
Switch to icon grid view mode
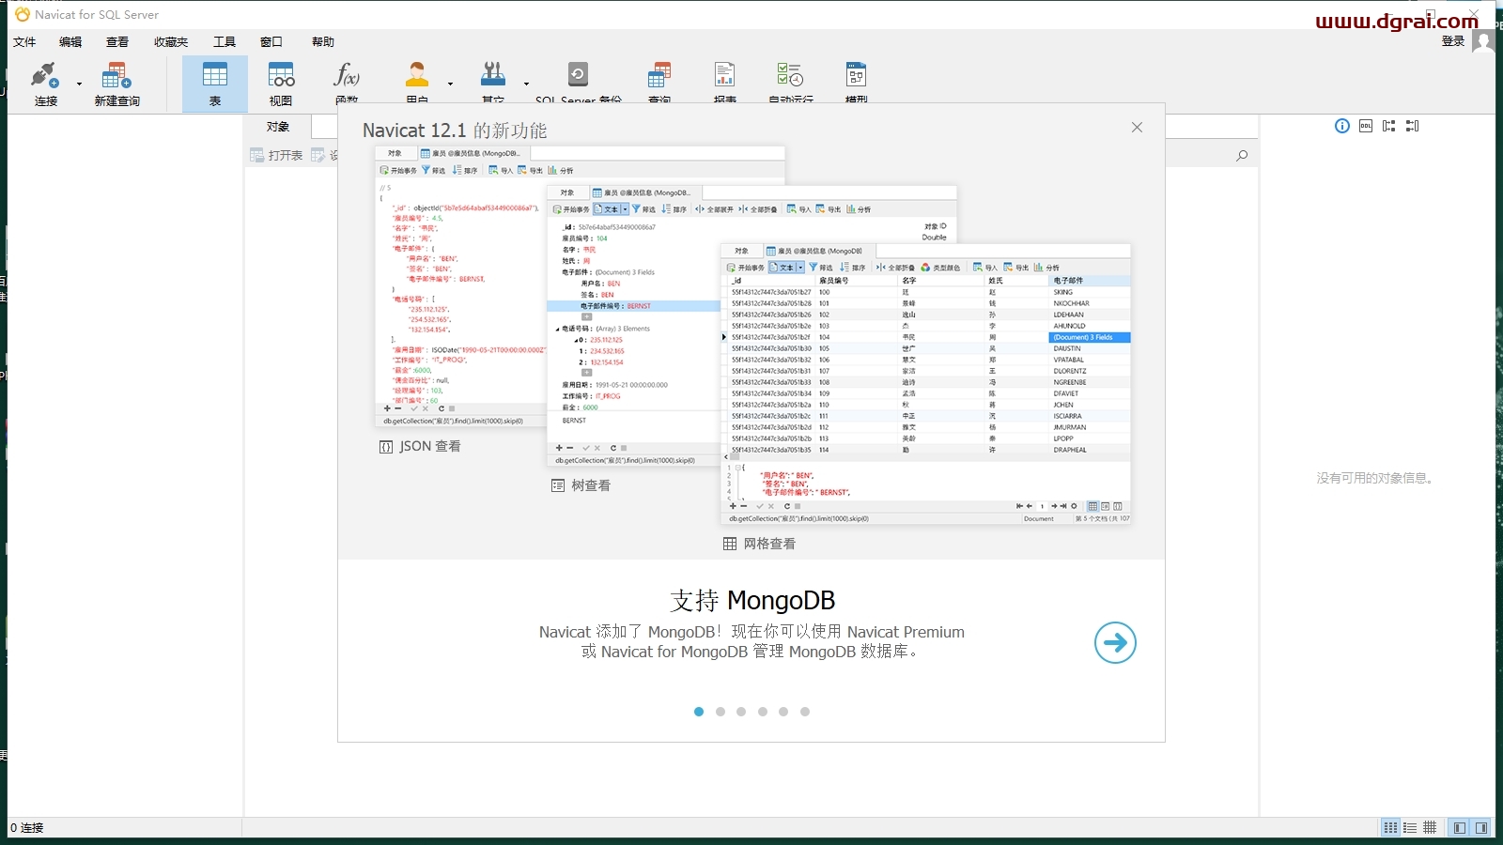tap(1390, 828)
